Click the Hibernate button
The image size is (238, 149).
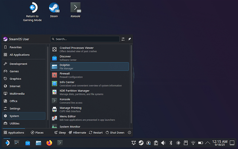pyautogui.click(x=77, y=133)
